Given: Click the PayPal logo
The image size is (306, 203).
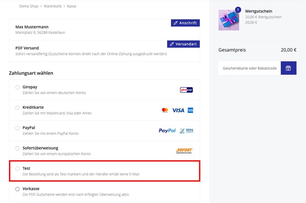Looking at the screenshot, I should tap(167, 130).
